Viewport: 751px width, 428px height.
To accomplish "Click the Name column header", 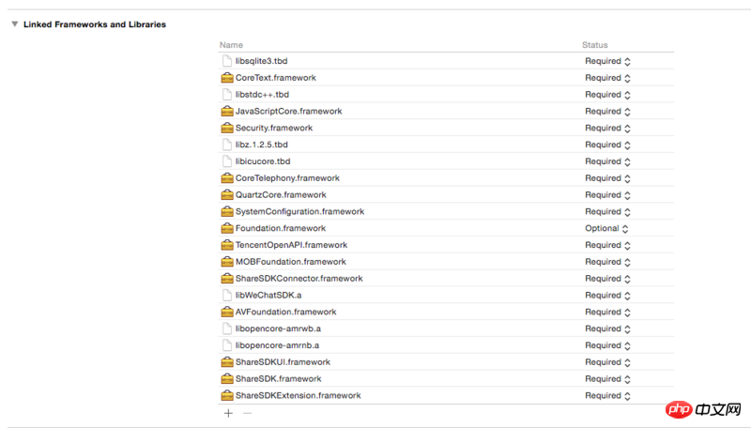I will point(231,44).
